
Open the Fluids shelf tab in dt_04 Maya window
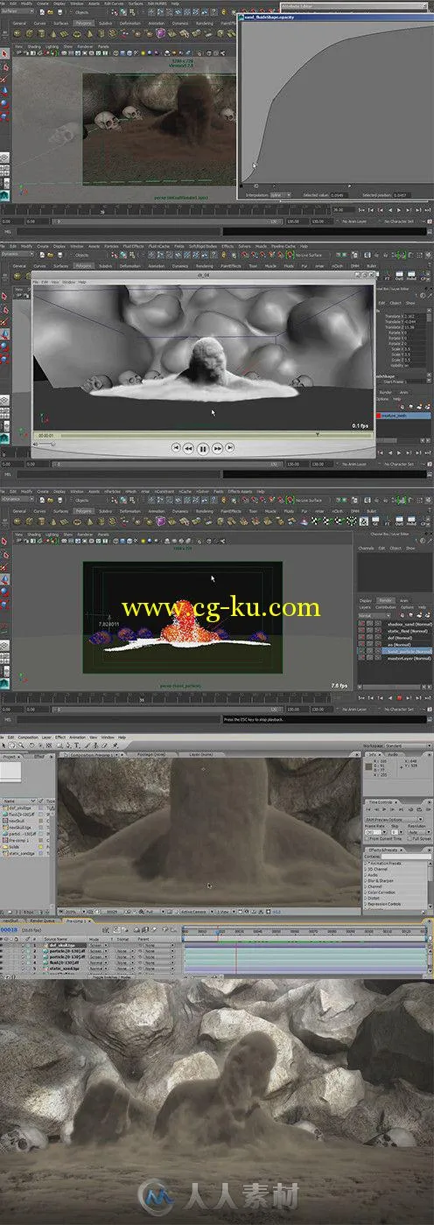pyautogui.click(x=288, y=265)
